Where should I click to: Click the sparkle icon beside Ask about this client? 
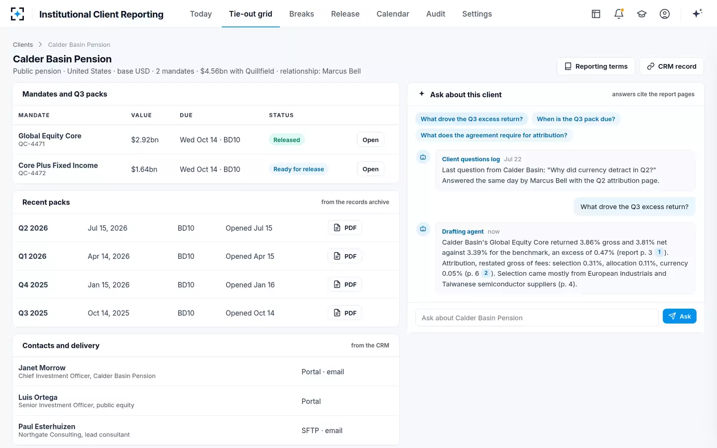coord(422,94)
